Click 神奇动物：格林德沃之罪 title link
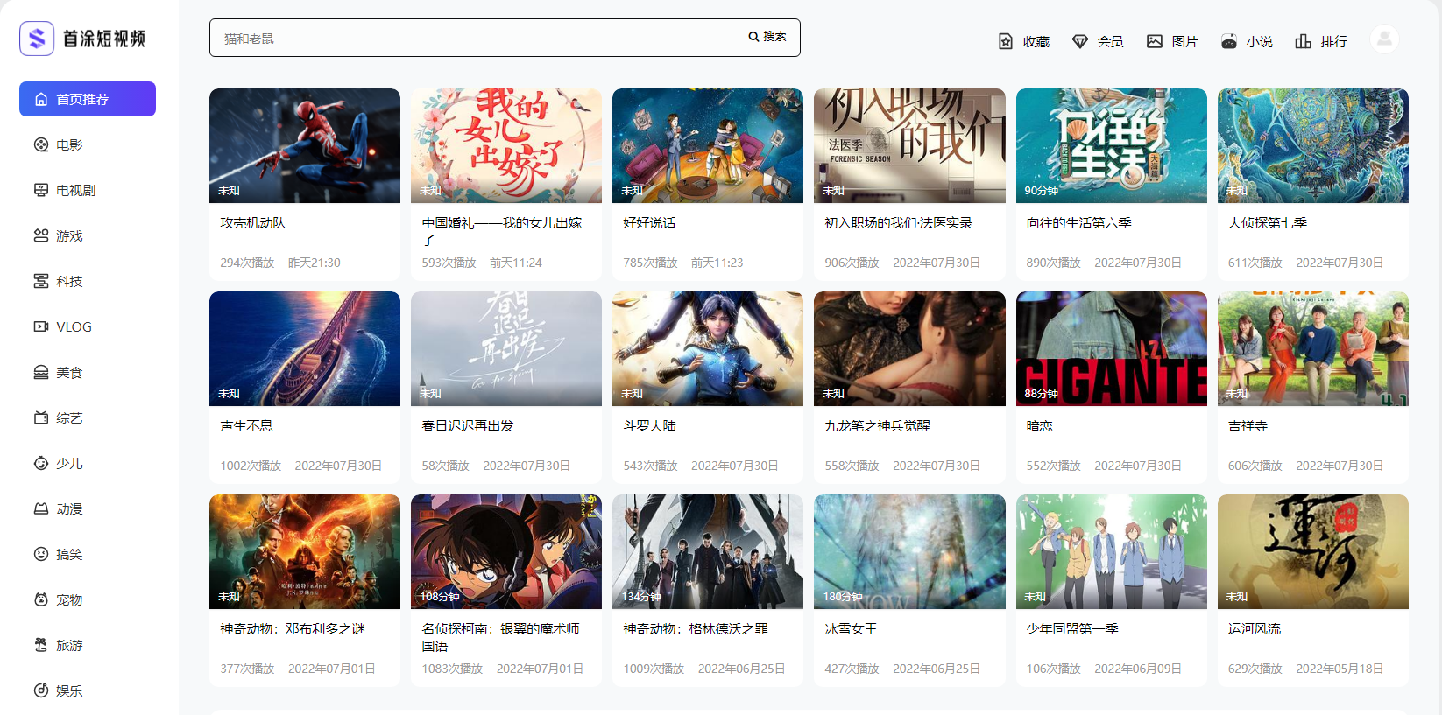This screenshot has height=715, width=1442. coord(696,629)
